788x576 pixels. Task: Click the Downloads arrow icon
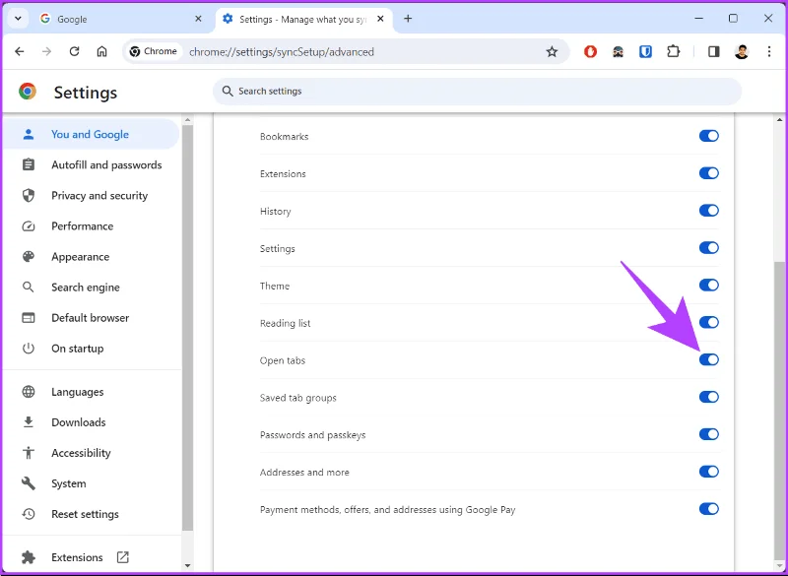click(x=29, y=422)
